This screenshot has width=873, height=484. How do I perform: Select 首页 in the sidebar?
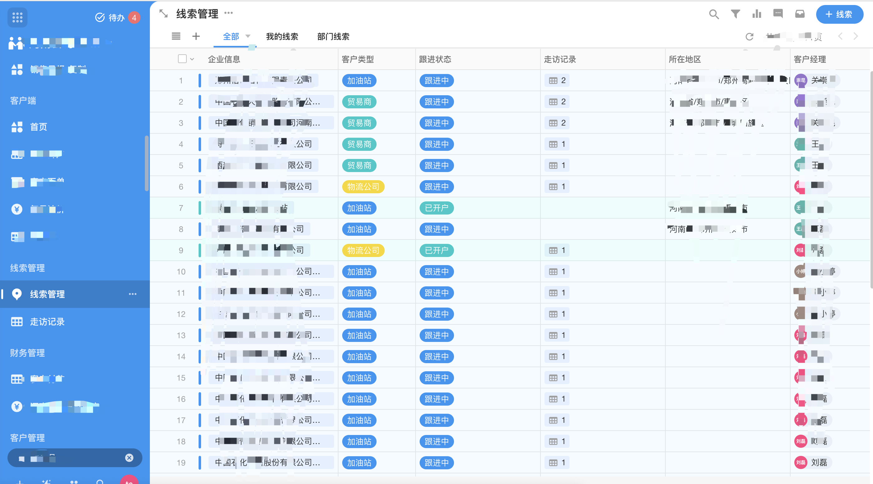(38, 127)
